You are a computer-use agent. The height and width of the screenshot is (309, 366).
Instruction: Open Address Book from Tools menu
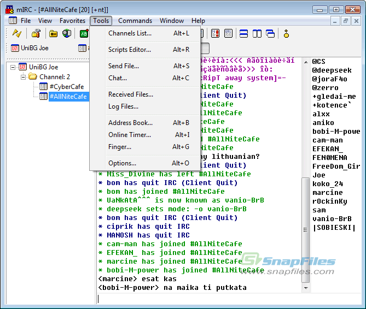[130, 123]
